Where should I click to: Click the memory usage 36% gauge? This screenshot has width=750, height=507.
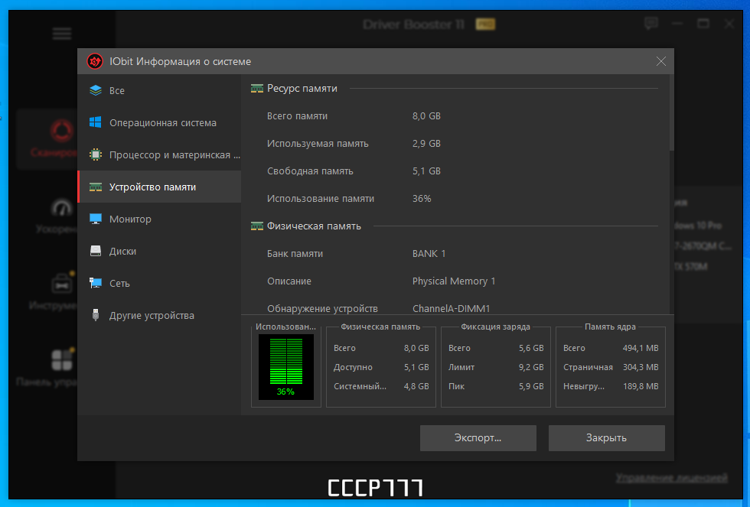click(x=286, y=366)
